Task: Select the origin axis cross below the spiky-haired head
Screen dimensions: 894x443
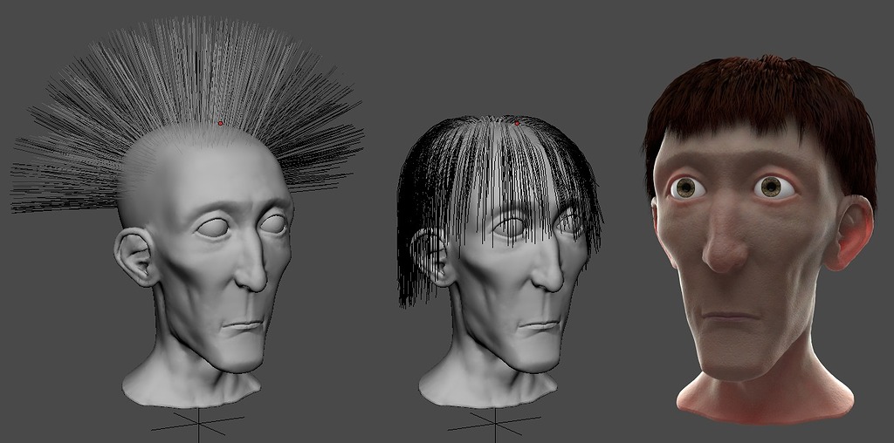Action: click(x=198, y=424)
